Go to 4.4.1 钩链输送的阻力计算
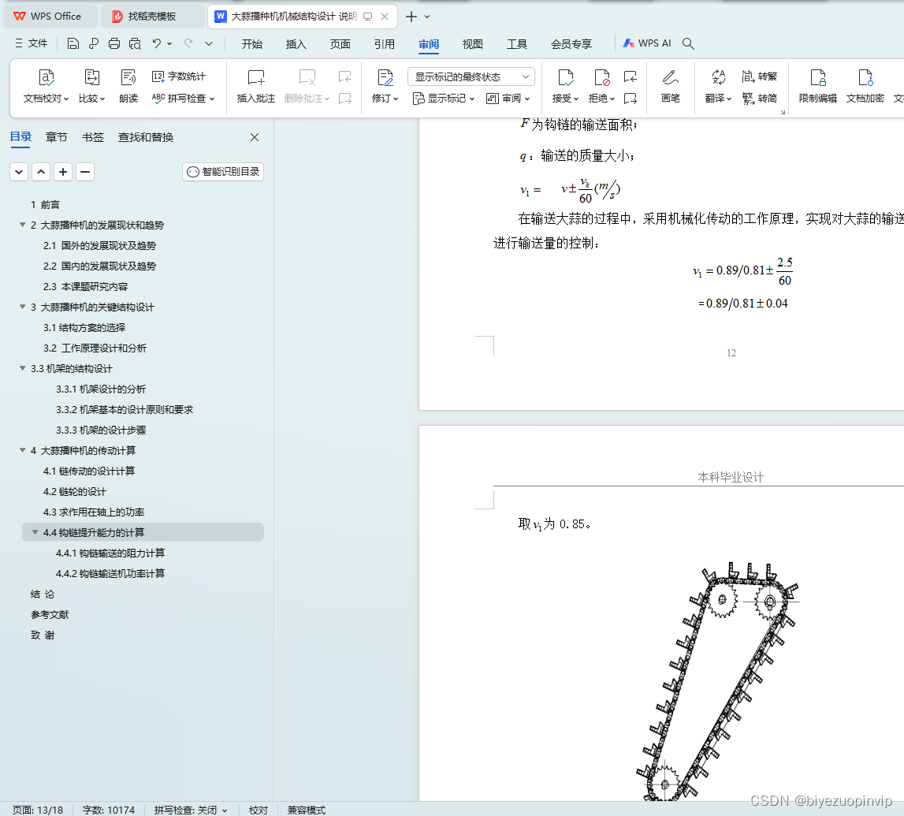904x816 pixels. pyautogui.click(x=110, y=553)
